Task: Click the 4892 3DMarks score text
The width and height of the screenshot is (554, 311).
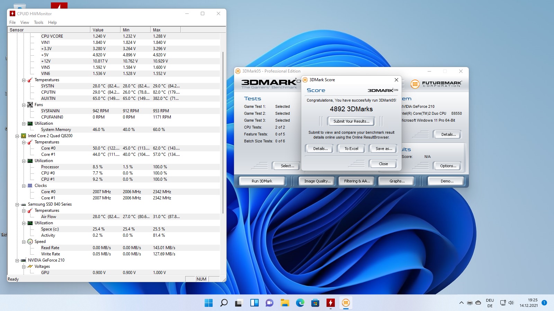Action: tap(351, 109)
